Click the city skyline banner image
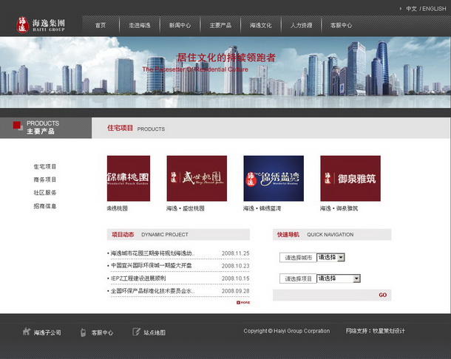451x359 pixels. pyautogui.click(x=225, y=72)
